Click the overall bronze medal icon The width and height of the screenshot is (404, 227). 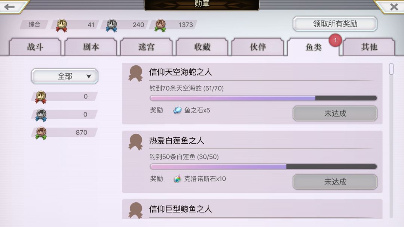(x=160, y=25)
